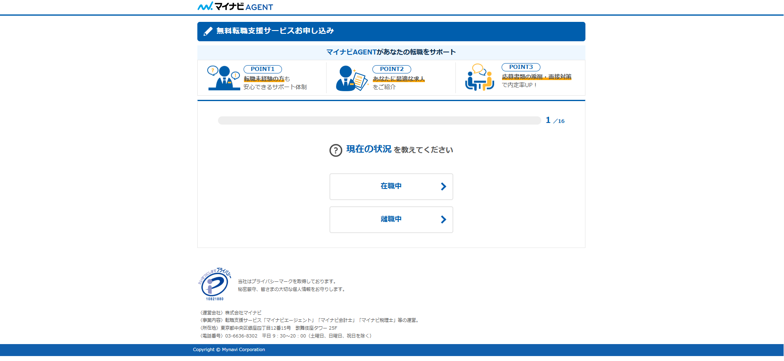784x361 pixels.
Task: Click the pencil icon in application header
Action: [208, 31]
